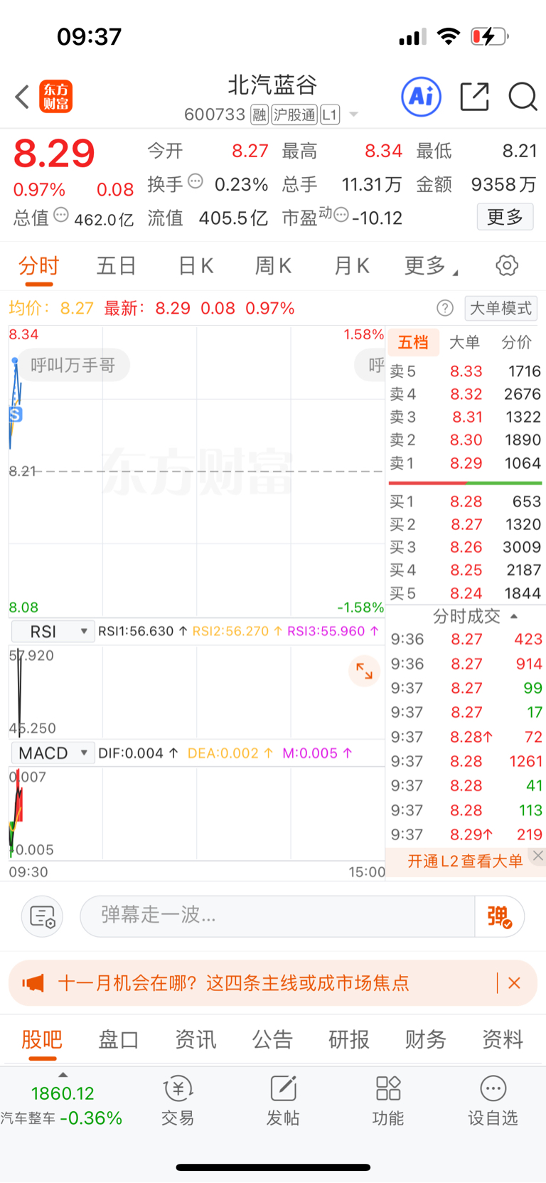Tap the buy-sell ratio red green bar
This screenshot has height=1183, width=546.
[x=466, y=483]
